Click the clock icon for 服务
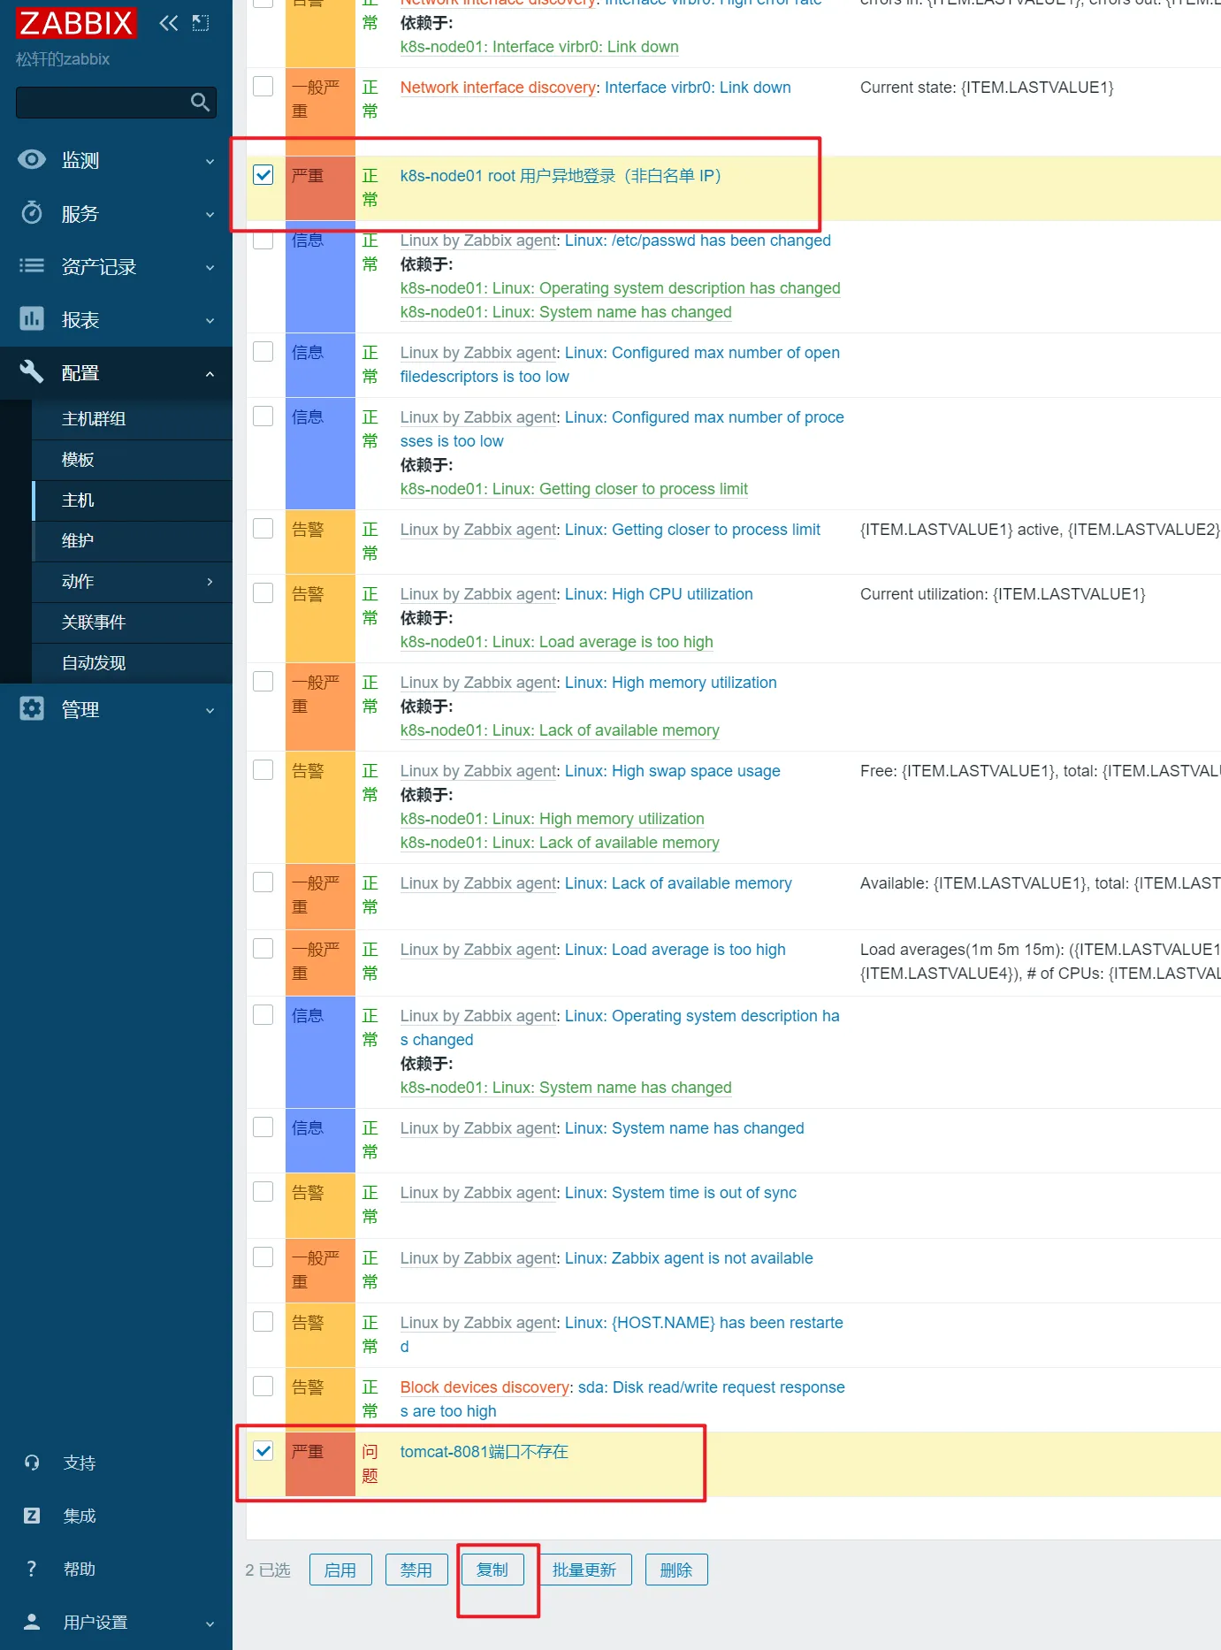The height and width of the screenshot is (1650, 1221). [32, 213]
